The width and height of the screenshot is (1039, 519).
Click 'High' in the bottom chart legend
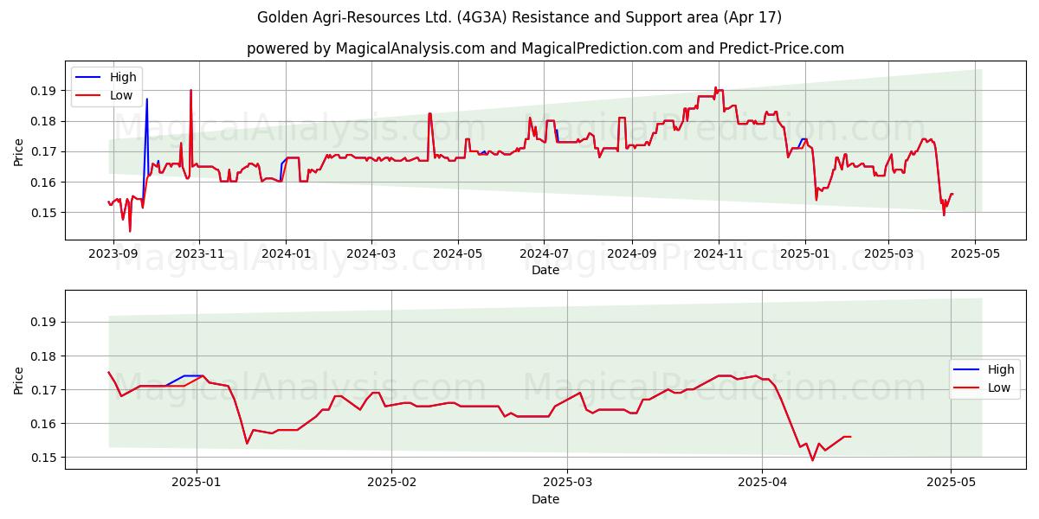click(1001, 369)
